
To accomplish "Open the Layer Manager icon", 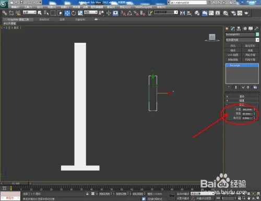I will pyautogui.click(x=197, y=13).
